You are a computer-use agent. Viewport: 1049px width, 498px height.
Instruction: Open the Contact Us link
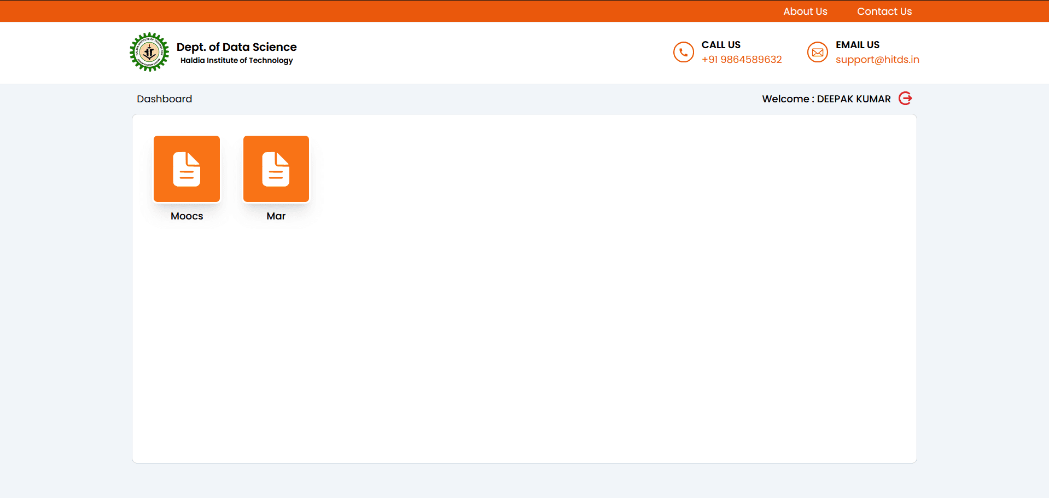pos(884,11)
